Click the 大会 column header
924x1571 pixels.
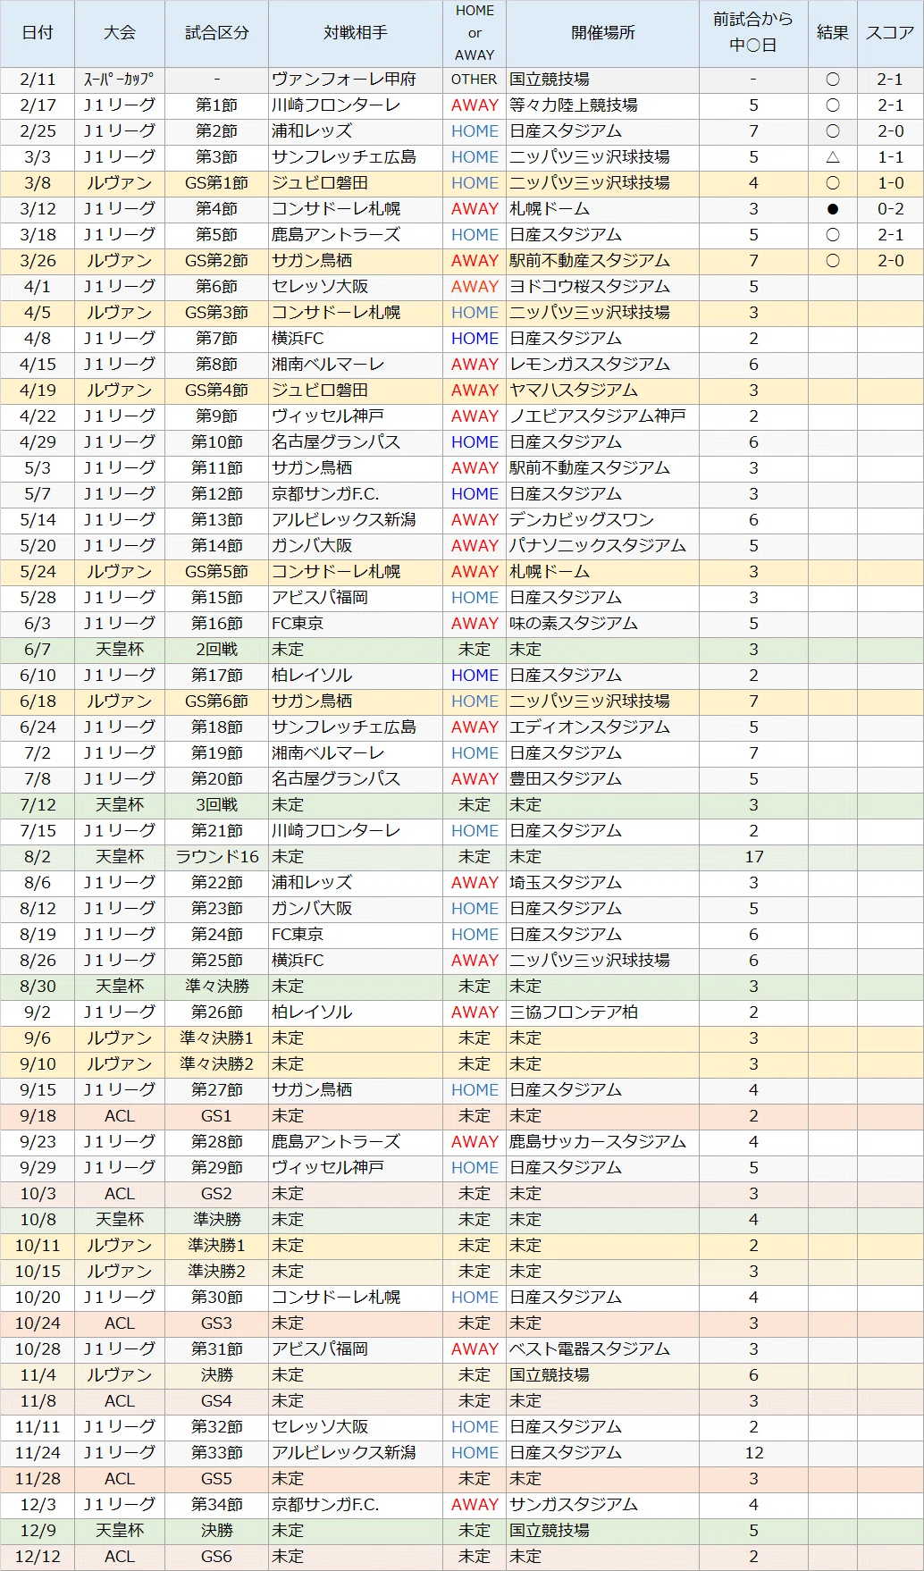click(x=120, y=33)
